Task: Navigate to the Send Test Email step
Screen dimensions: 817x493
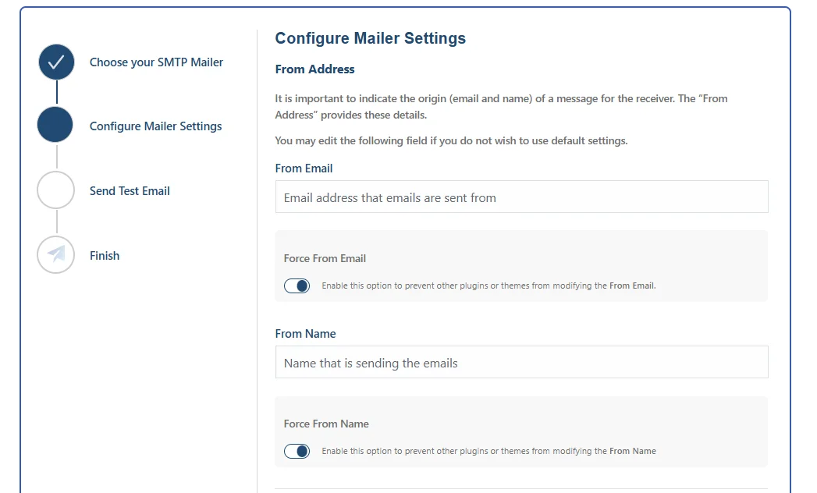Action: click(130, 190)
